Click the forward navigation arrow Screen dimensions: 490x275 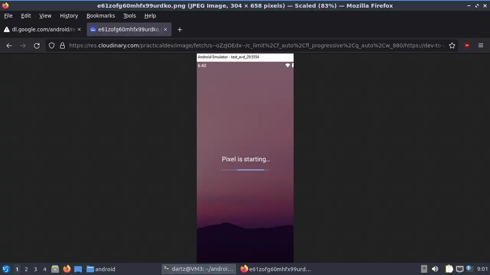[x=23, y=45]
